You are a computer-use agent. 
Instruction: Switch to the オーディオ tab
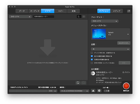point(35,11)
